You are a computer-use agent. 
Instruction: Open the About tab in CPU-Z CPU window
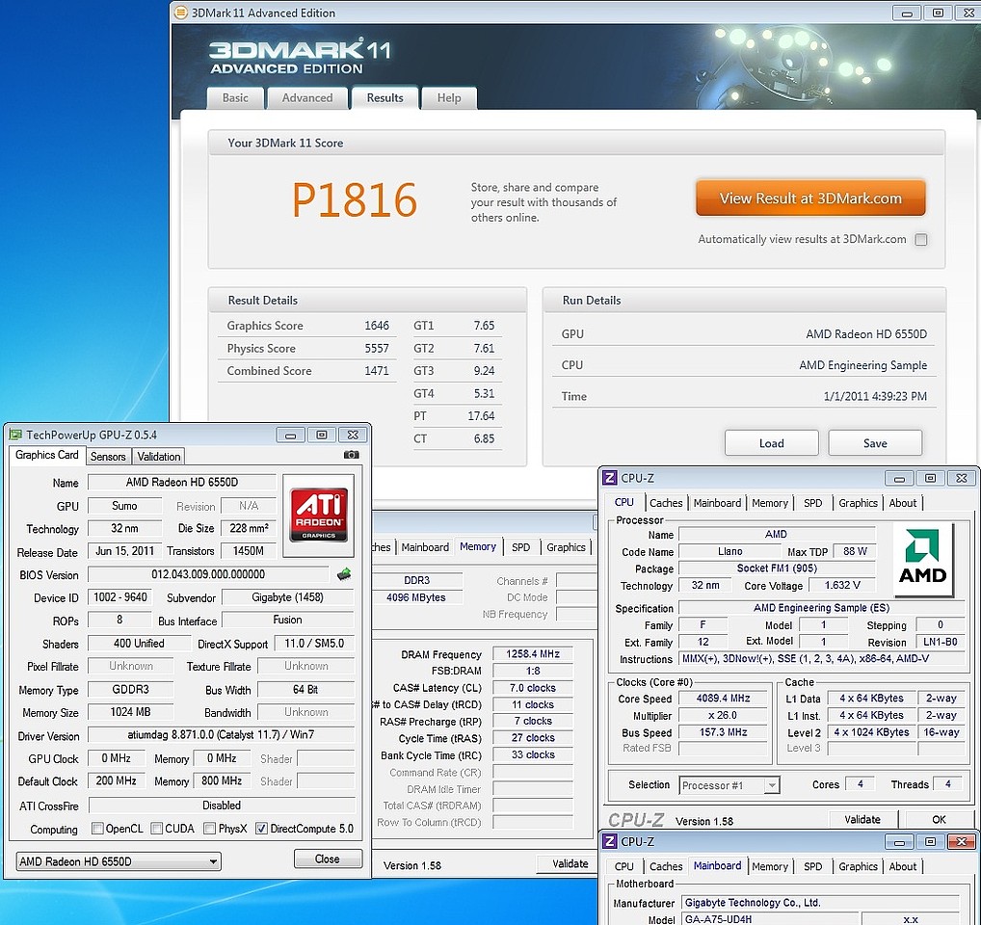(903, 503)
